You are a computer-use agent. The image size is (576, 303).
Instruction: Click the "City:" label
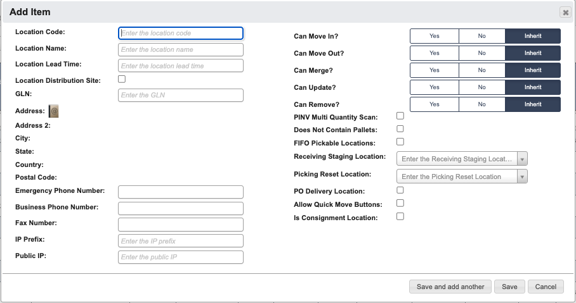coord(23,138)
